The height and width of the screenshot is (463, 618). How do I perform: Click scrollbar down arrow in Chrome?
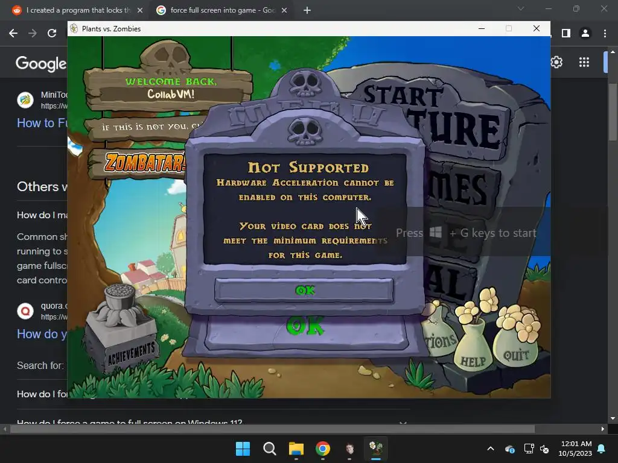tap(613, 418)
